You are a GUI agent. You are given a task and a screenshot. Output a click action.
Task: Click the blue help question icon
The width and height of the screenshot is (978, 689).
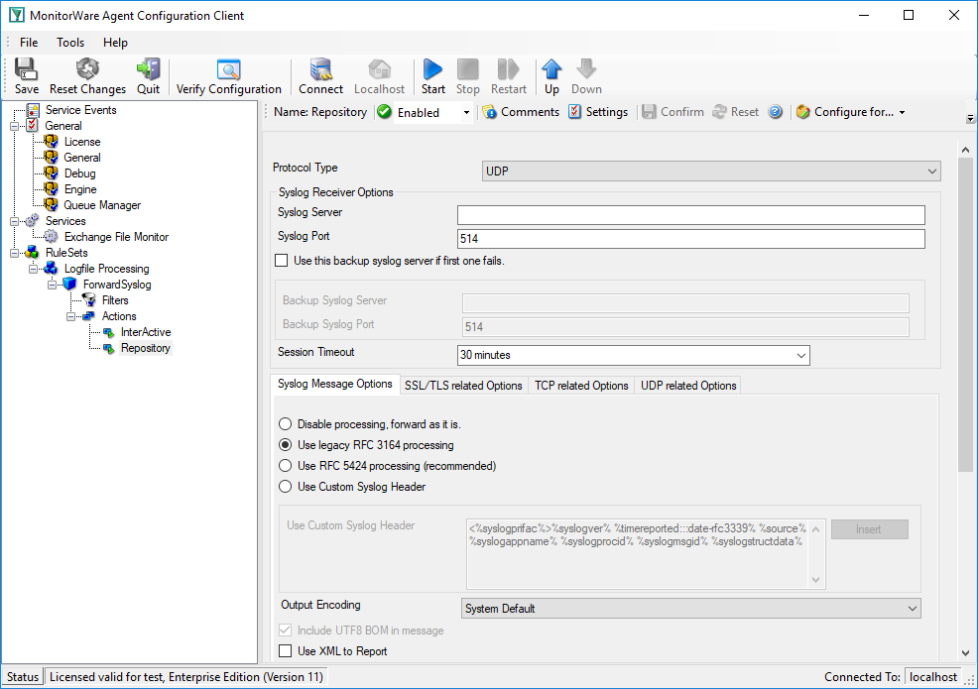click(x=775, y=112)
